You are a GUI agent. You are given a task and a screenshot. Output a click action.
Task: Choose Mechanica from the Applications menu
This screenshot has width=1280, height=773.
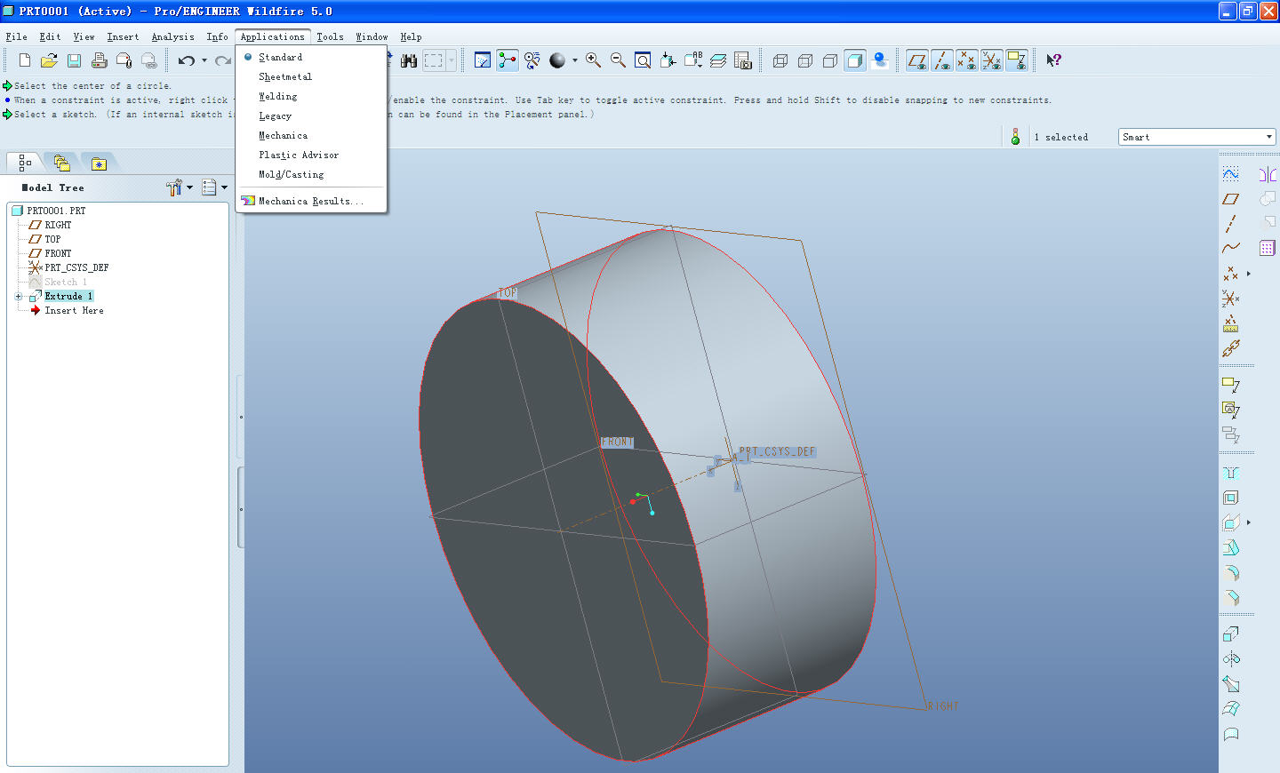coord(283,136)
